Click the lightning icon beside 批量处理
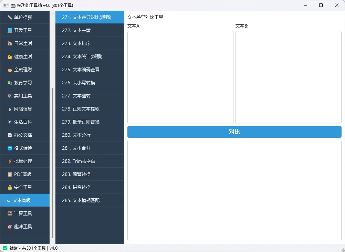Image resolution: width=345 pixels, height=252 pixels. pyautogui.click(x=10, y=161)
